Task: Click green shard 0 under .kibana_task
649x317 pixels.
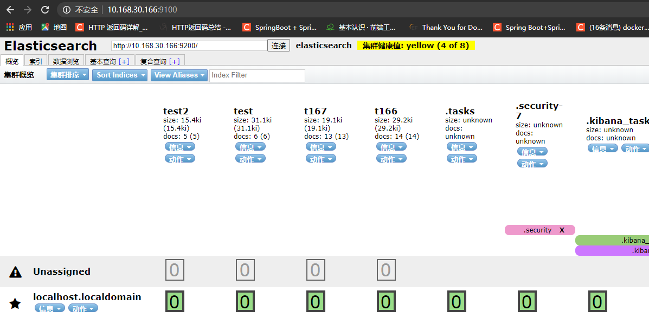Action: [x=597, y=301]
